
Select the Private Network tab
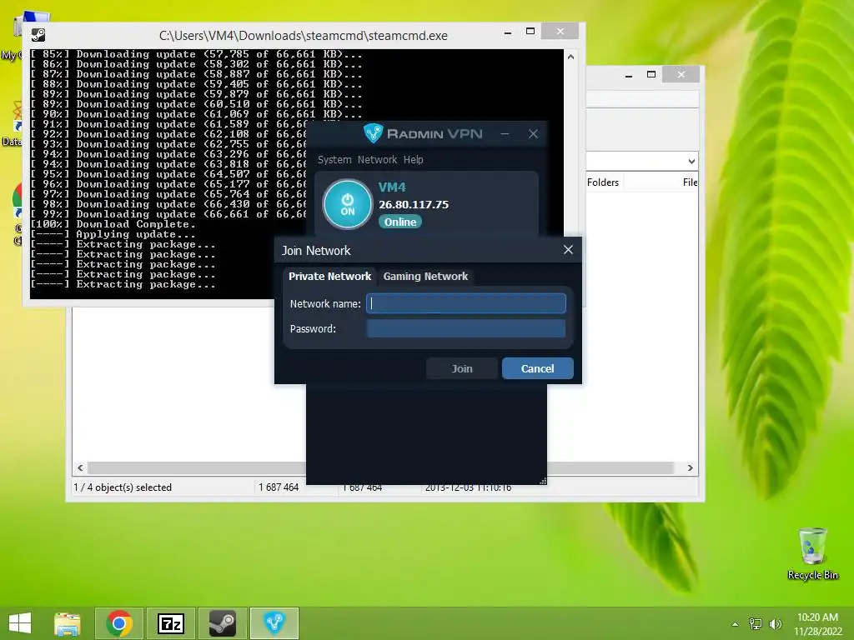click(329, 277)
